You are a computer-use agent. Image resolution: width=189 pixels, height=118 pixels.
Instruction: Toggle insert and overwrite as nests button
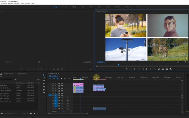[x=50, y=79]
